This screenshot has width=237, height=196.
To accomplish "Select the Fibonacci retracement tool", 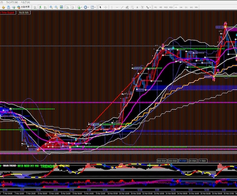I will coord(132,7).
